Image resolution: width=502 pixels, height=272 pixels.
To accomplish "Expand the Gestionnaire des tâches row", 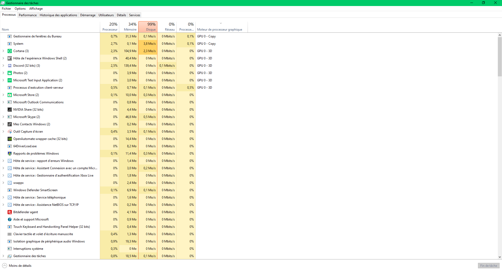I will pos(3,256).
